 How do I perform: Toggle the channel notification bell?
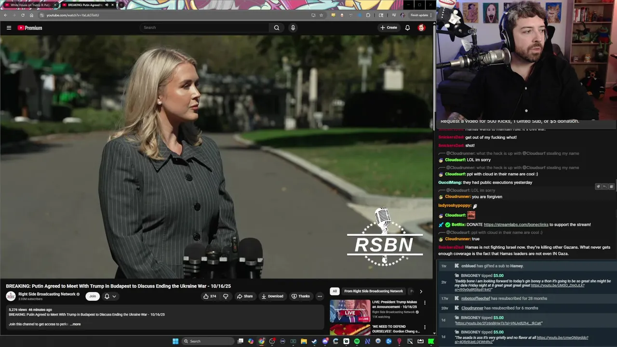pos(107,296)
